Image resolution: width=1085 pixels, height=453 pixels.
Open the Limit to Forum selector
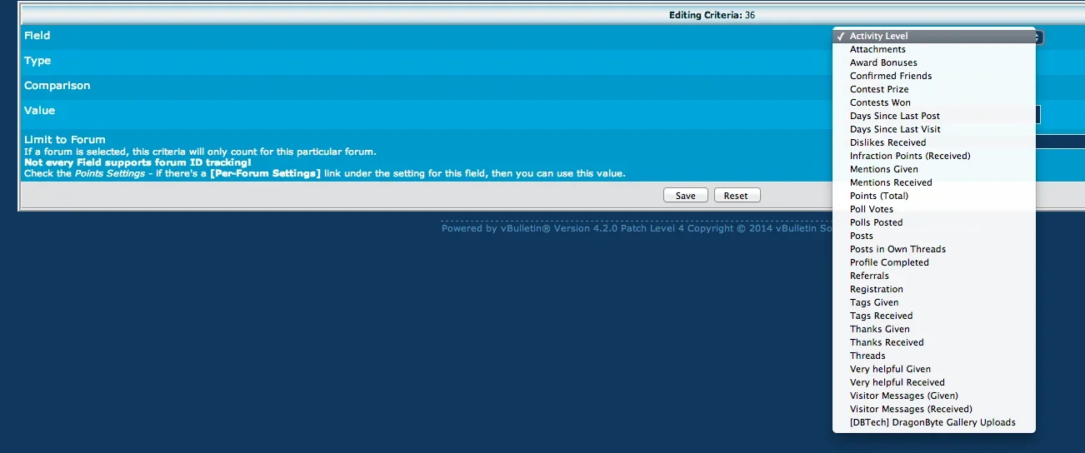(x=1060, y=142)
